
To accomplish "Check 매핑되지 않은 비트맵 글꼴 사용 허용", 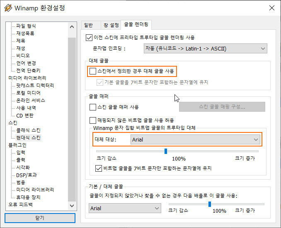I will [x=93, y=120].
